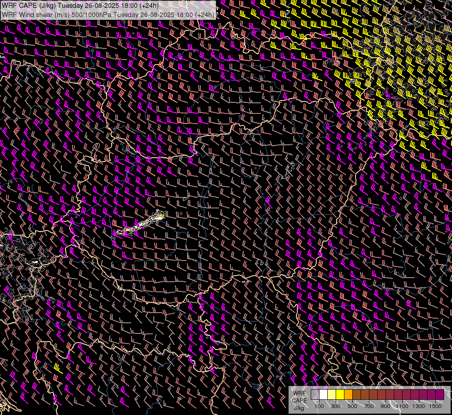Image resolution: width=452 pixels, height=415 pixels.
Task: Click the legend tick label 1500
Action: click(x=435, y=406)
